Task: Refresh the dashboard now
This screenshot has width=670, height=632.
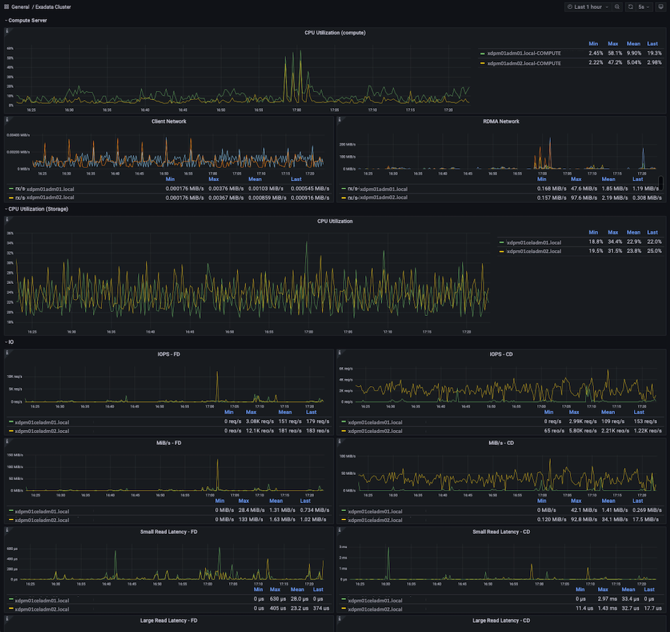Action: (x=631, y=7)
